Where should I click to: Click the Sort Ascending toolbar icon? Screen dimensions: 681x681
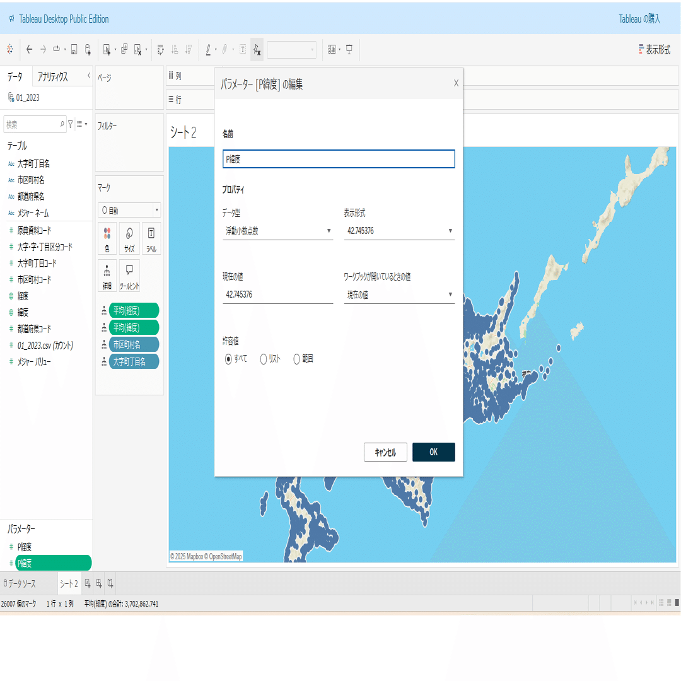(175, 49)
